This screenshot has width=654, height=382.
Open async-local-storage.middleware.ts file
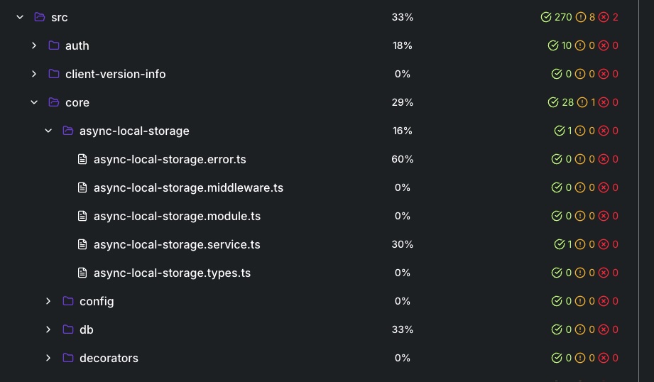(188, 187)
